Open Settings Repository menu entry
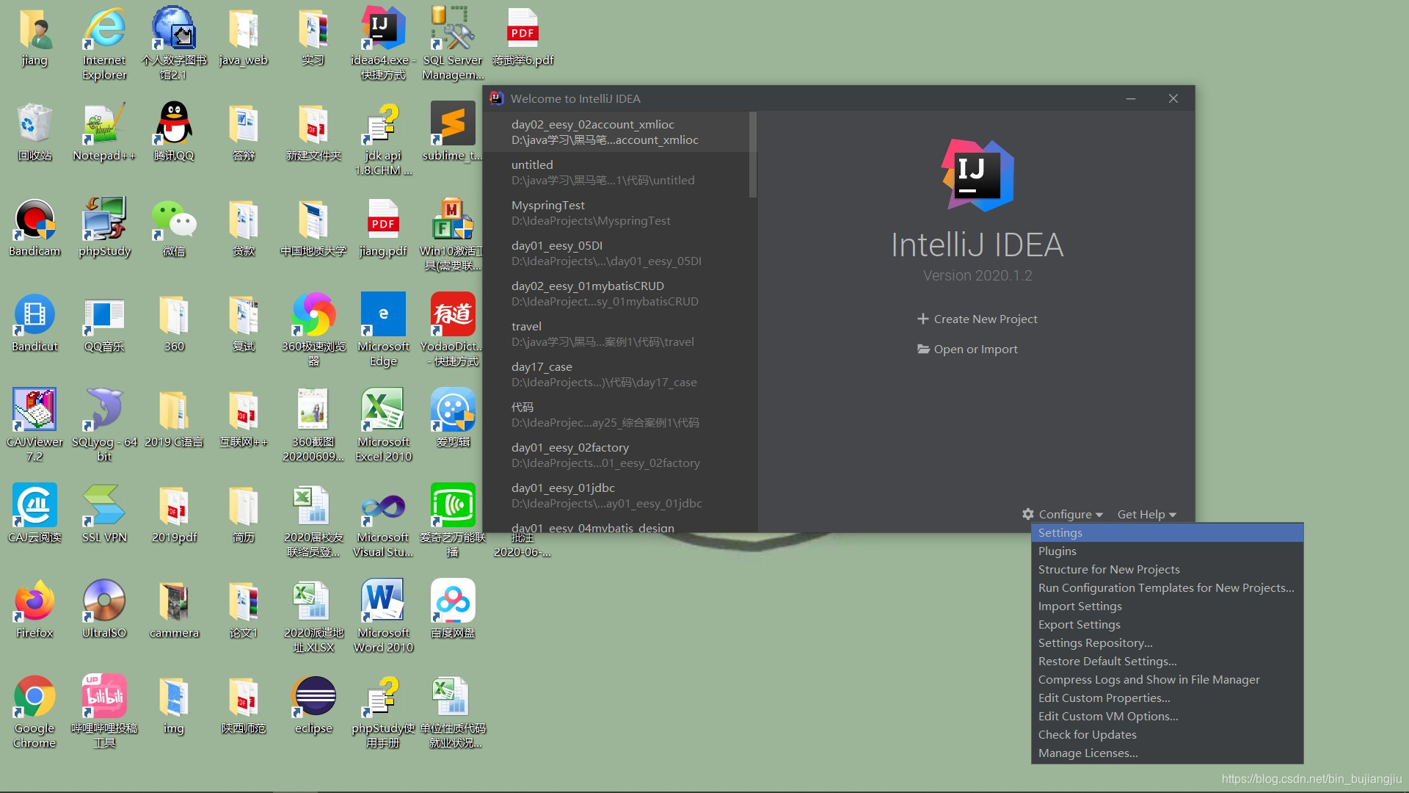 click(x=1167, y=642)
